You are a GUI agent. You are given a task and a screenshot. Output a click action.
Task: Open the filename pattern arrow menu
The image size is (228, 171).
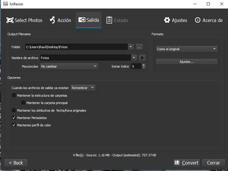pyautogui.click(x=142, y=58)
